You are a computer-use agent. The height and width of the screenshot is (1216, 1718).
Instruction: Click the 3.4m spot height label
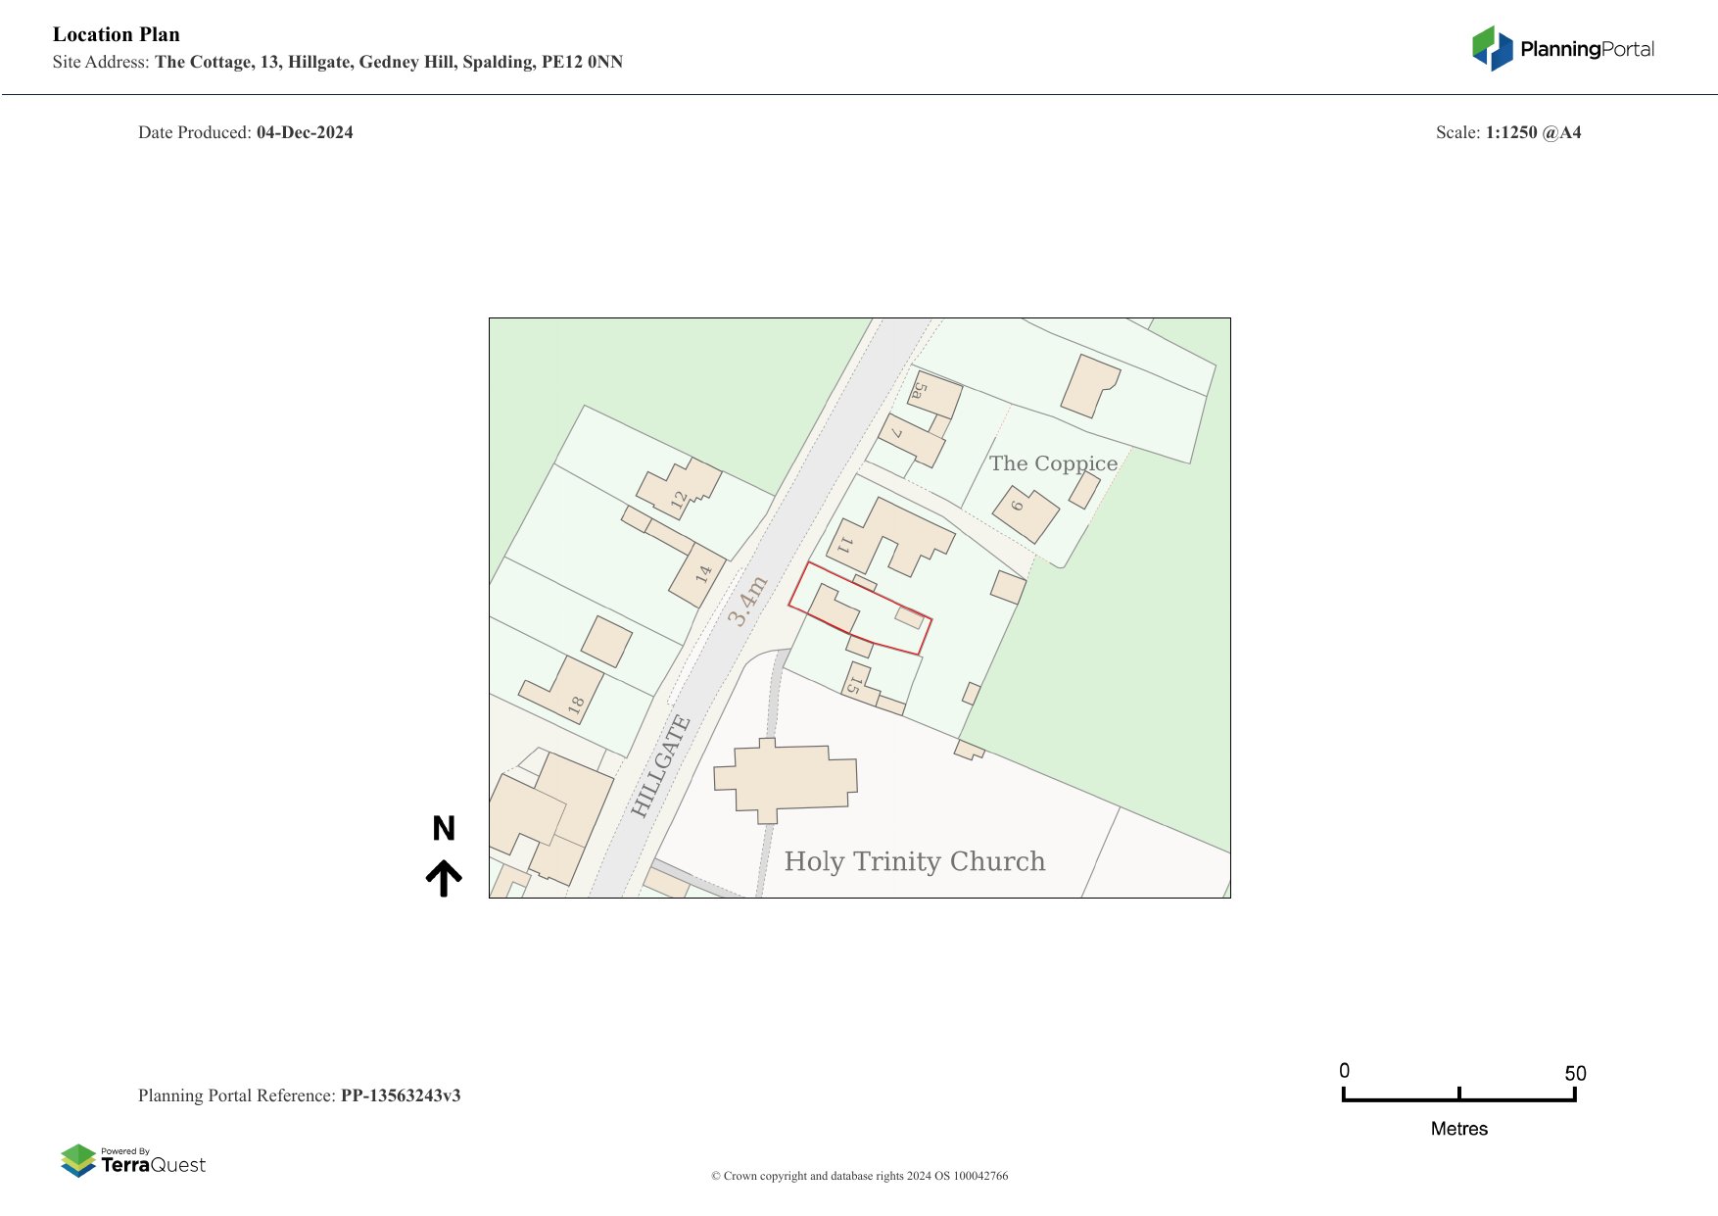coord(746,602)
